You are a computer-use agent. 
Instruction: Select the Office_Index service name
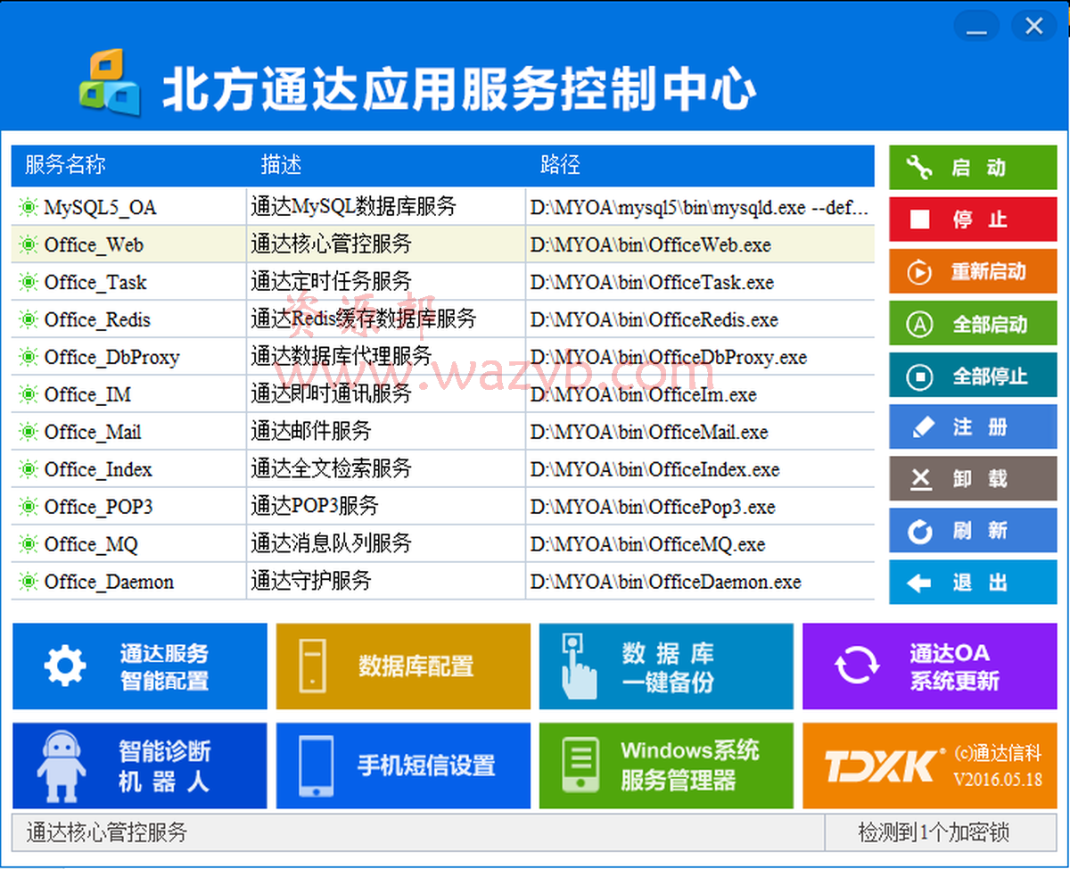tap(98, 470)
